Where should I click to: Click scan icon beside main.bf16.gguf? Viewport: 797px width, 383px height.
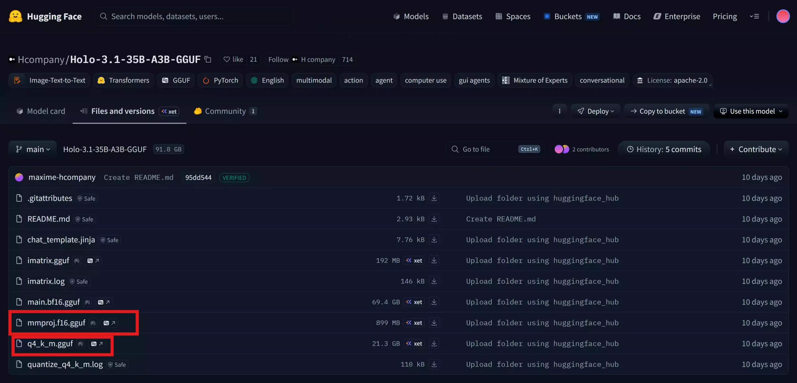coord(87,302)
